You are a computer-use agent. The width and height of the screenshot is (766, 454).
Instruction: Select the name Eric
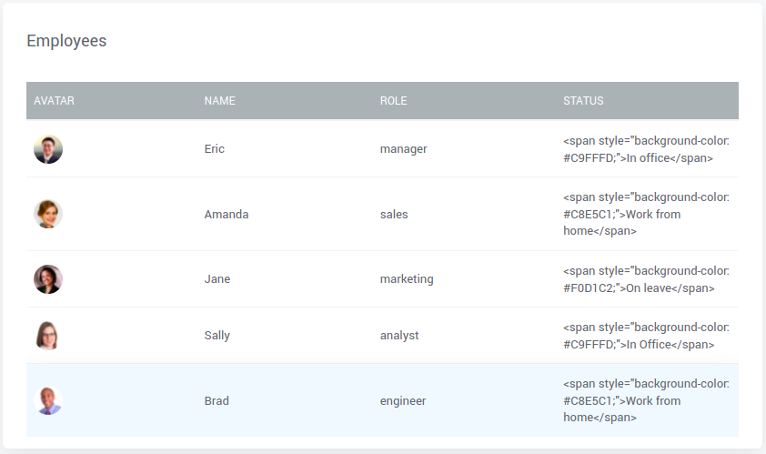click(x=215, y=149)
